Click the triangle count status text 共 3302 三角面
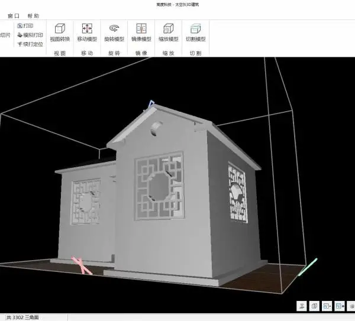Viewport: 355px width, 321px height. (22, 317)
